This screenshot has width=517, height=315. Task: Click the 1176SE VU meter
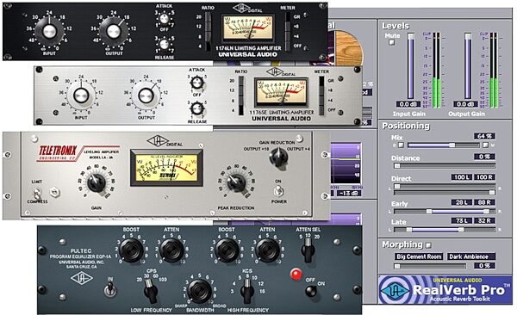pyautogui.click(x=281, y=92)
